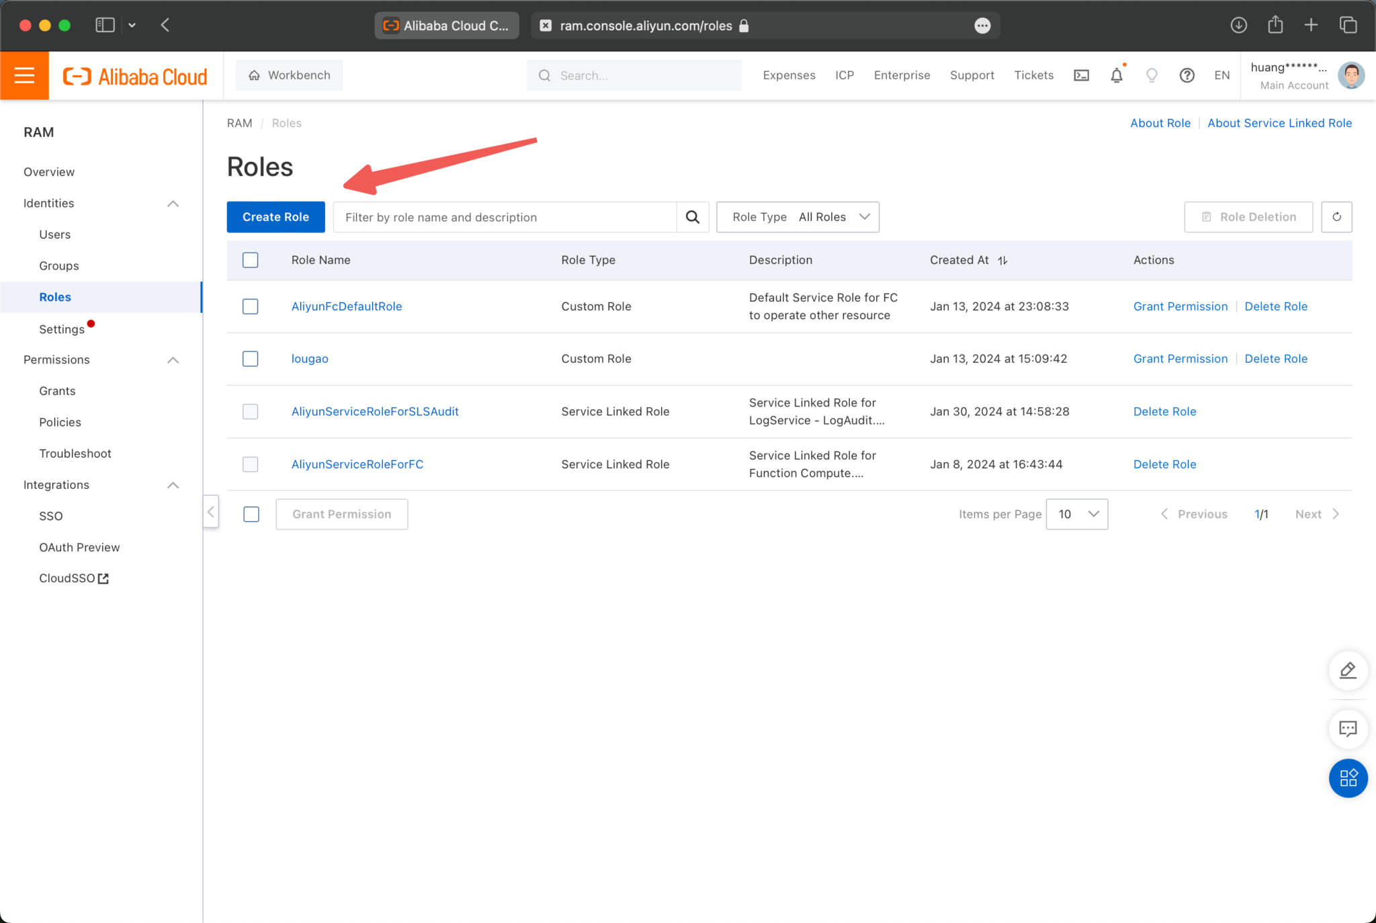Screen dimensions: 1376x923
Task: Open Expenses menu
Action: [789, 75]
